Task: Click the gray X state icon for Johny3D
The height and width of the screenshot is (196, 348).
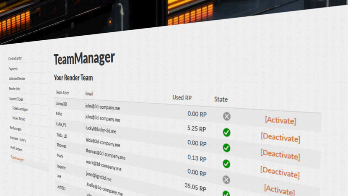Action: tap(226, 116)
